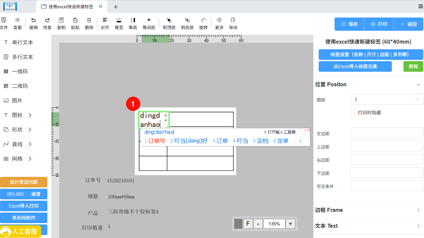Delete the element with 删除 trash icon

point(89,20)
